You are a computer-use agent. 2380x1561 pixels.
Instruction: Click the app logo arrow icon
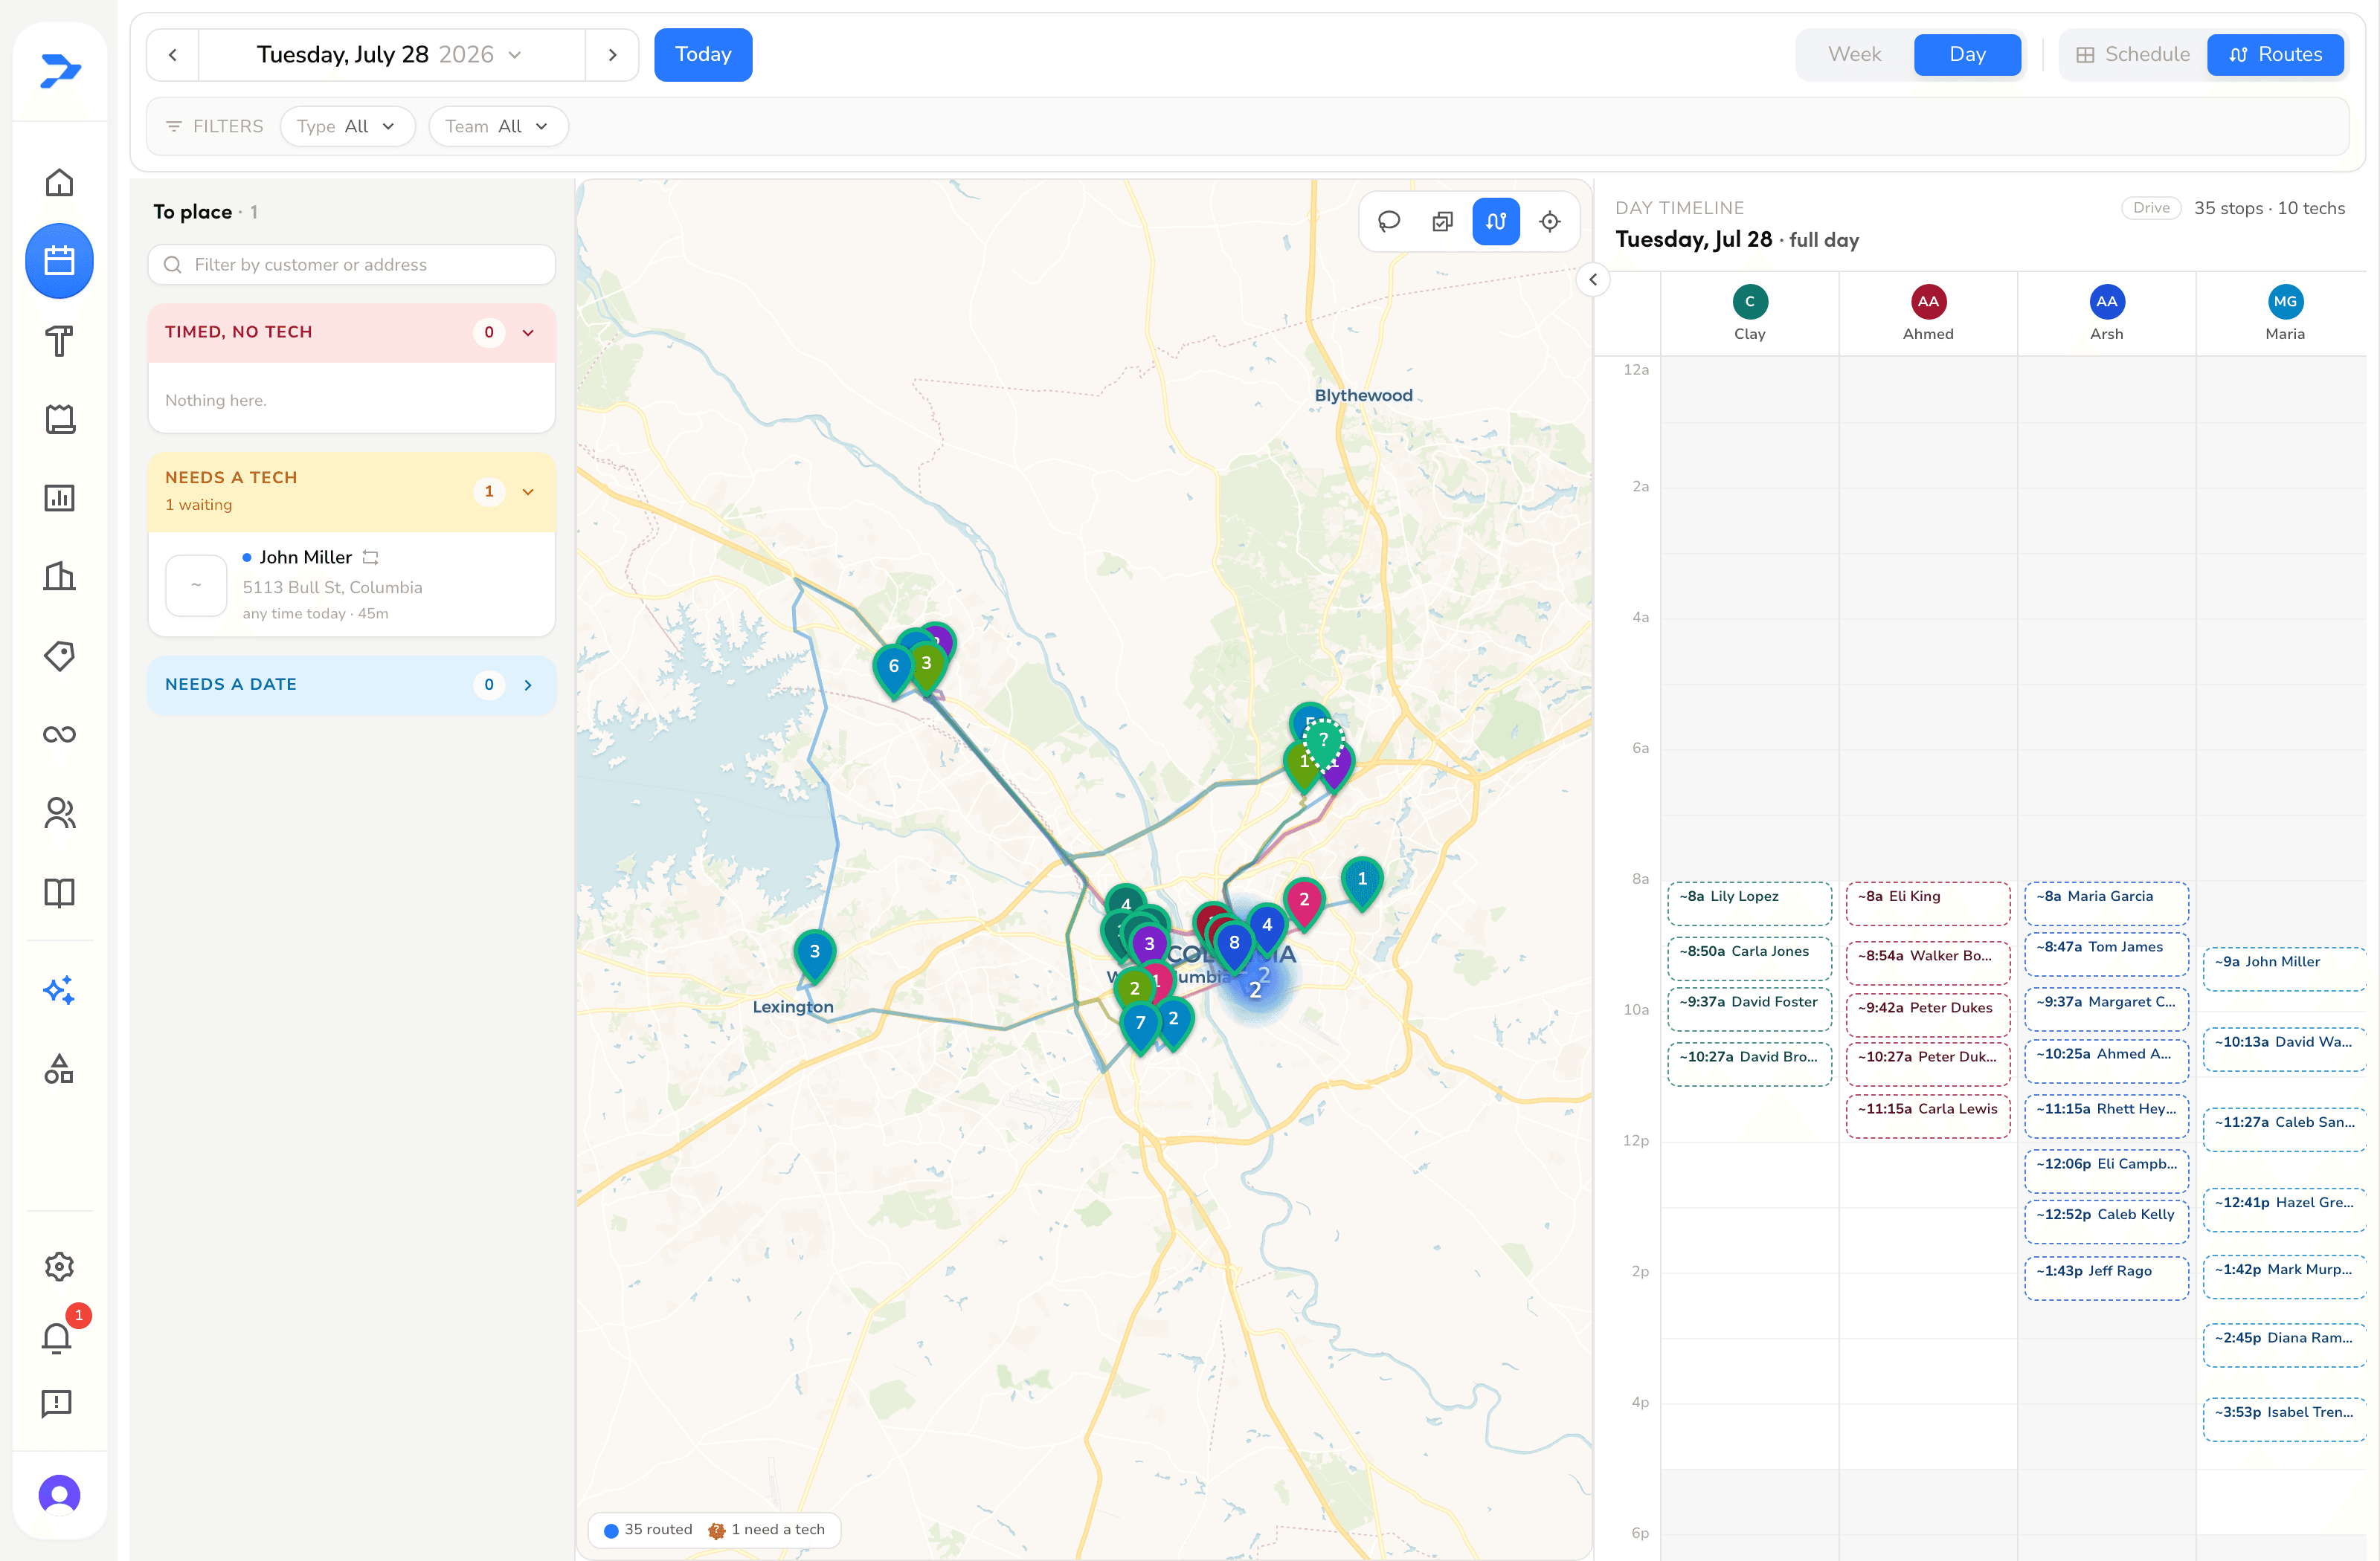tap(59, 70)
